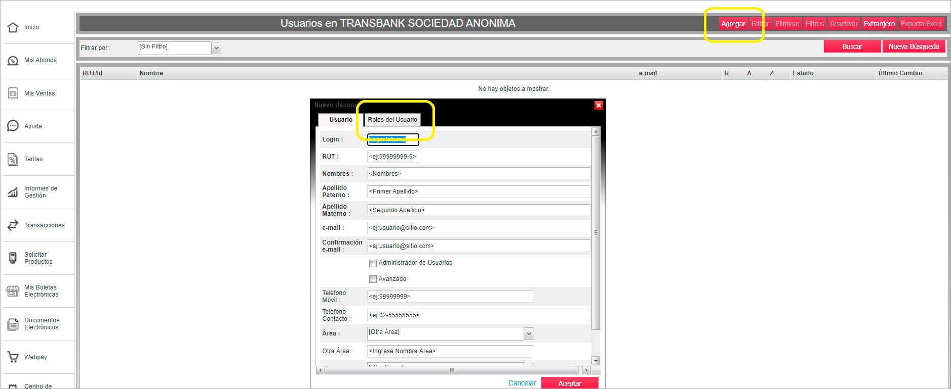Click the Extranjero toolbar button
Image resolution: width=951 pixels, height=389 pixels.
point(879,24)
